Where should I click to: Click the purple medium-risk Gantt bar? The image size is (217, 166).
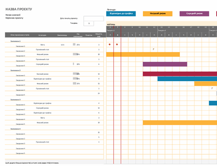[x=165, y=64]
